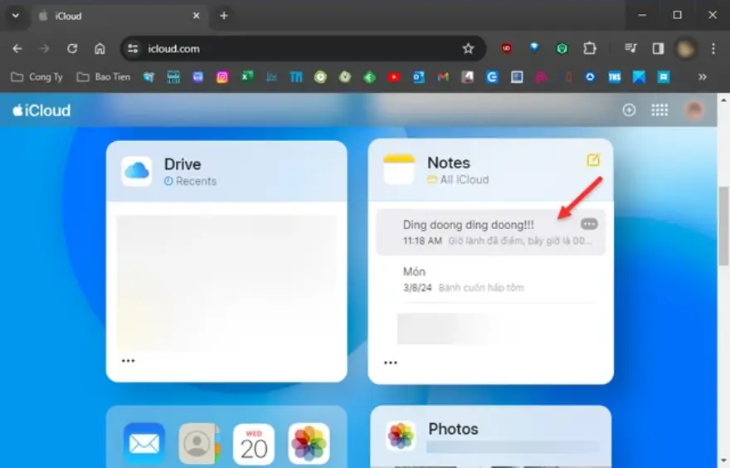Open Notes widget more options dots
The height and width of the screenshot is (468, 730).
point(390,363)
